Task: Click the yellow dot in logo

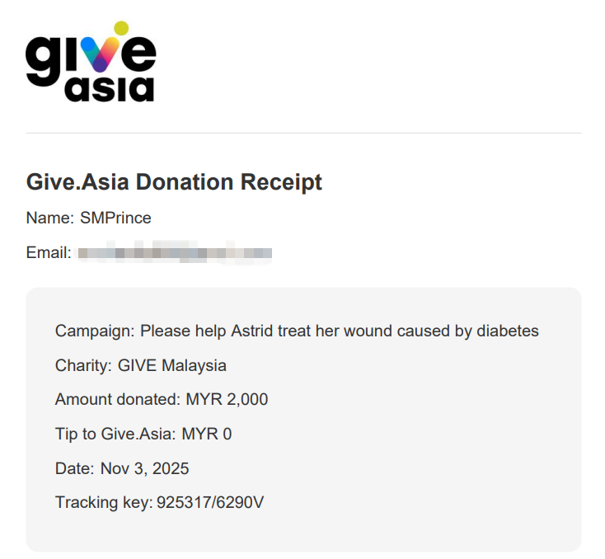Action: click(121, 28)
